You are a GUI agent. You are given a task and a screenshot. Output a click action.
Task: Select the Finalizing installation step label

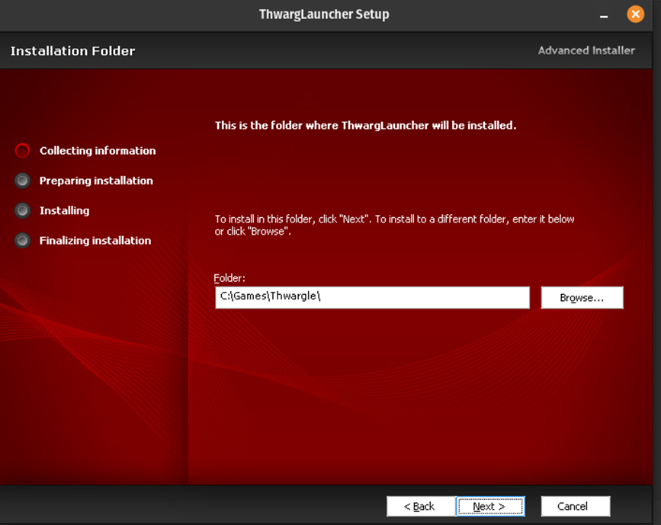coord(95,240)
